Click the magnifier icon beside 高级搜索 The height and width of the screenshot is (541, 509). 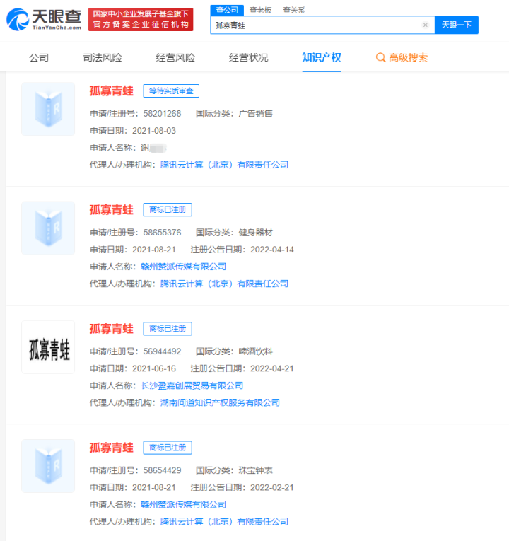coord(380,57)
